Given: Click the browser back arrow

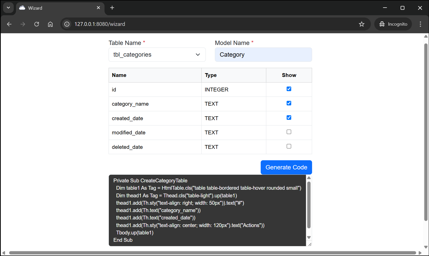Looking at the screenshot, I should 9,24.
